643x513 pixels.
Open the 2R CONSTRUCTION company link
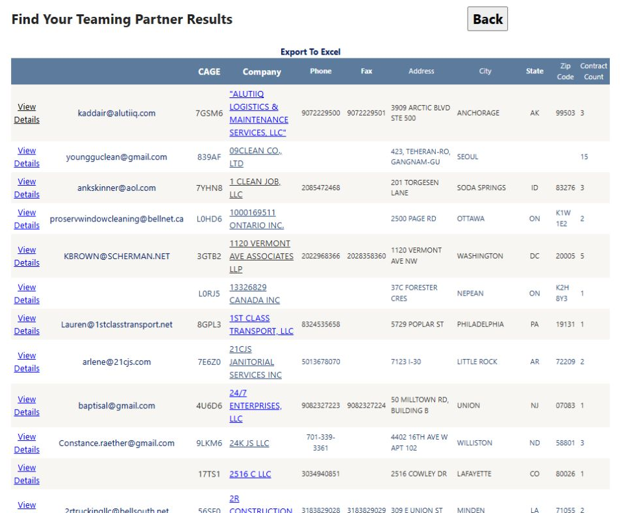[261, 505]
